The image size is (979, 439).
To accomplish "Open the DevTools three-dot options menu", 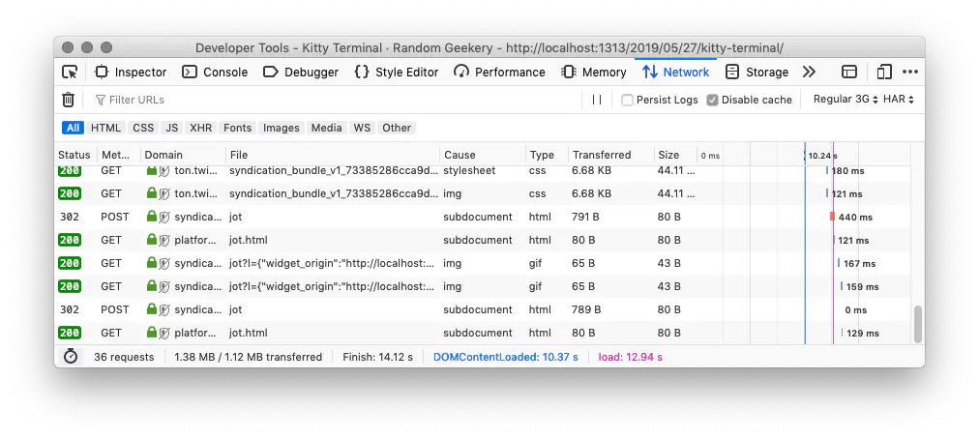I will [909, 72].
